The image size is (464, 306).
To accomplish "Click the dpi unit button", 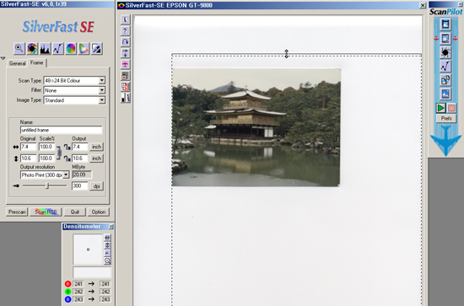I will pyautogui.click(x=96, y=186).
